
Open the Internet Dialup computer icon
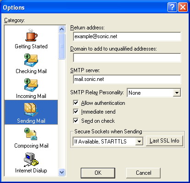[x=31, y=160]
